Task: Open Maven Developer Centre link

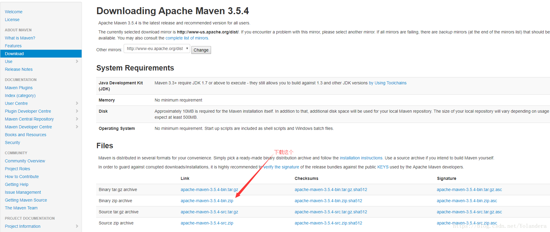Action: point(28,127)
